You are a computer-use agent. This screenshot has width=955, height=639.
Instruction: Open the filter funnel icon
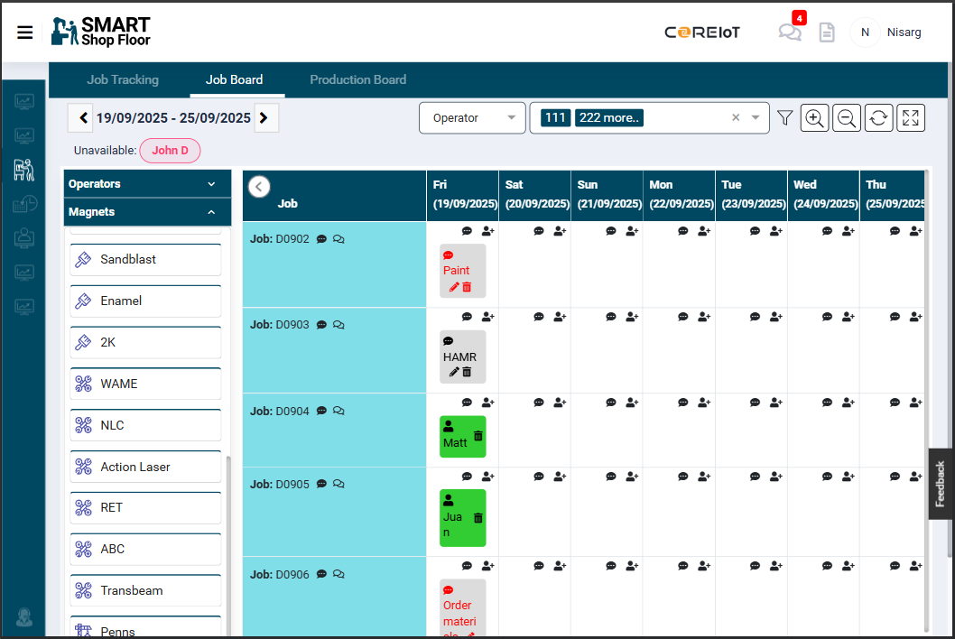(784, 118)
